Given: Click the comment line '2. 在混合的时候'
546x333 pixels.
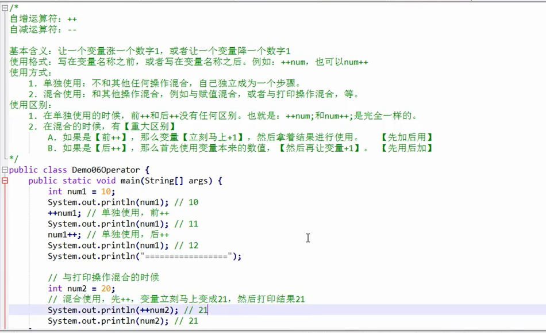Looking at the screenshot, I should pyautogui.click(x=102, y=127).
